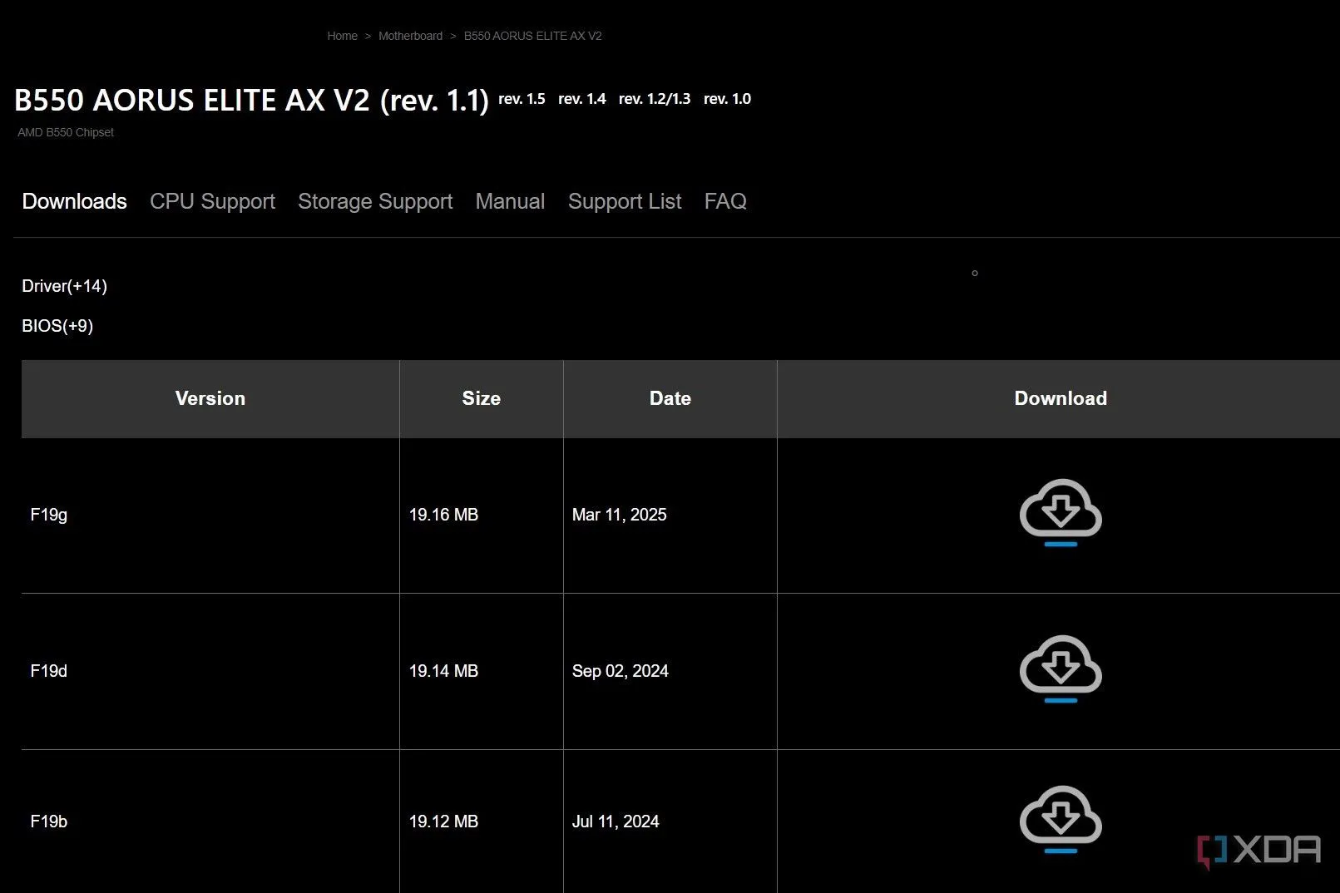Open the Support List tab

pyautogui.click(x=625, y=201)
